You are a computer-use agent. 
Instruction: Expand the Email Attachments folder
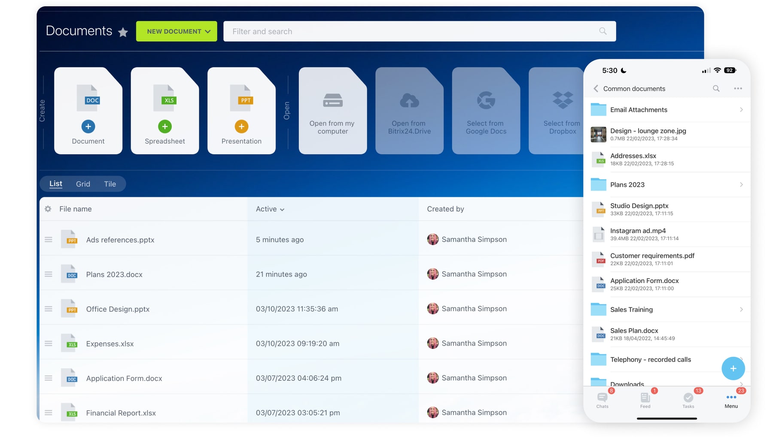tap(741, 110)
